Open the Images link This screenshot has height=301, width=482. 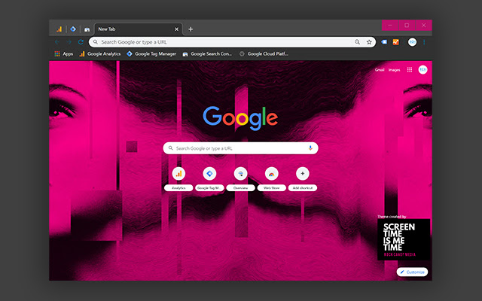pyautogui.click(x=394, y=70)
